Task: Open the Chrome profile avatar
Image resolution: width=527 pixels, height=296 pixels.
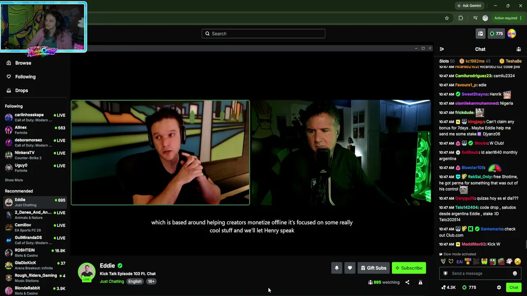Action: coord(485,18)
